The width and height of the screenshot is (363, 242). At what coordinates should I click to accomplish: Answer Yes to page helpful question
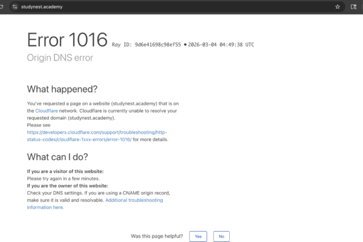[198, 236]
